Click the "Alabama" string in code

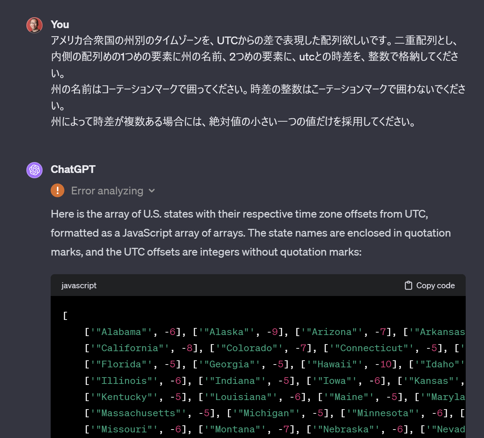tap(121, 332)
